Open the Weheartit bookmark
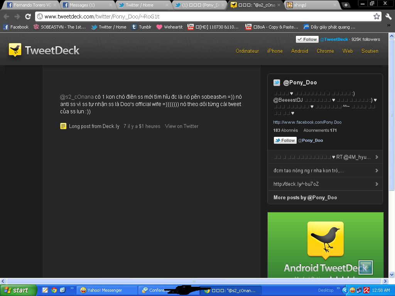This screenshot has width=395, height=296. click(x=169, y=27)
